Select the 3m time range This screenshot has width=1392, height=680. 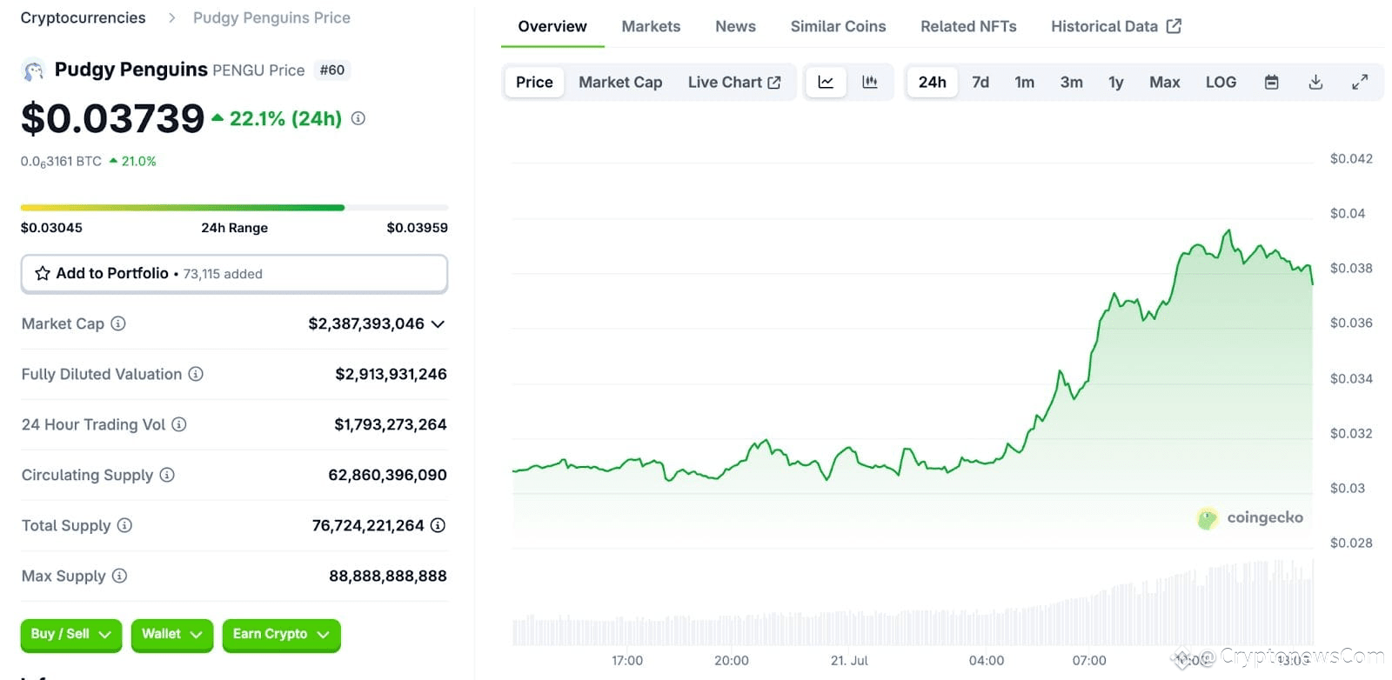[1072, 82]
